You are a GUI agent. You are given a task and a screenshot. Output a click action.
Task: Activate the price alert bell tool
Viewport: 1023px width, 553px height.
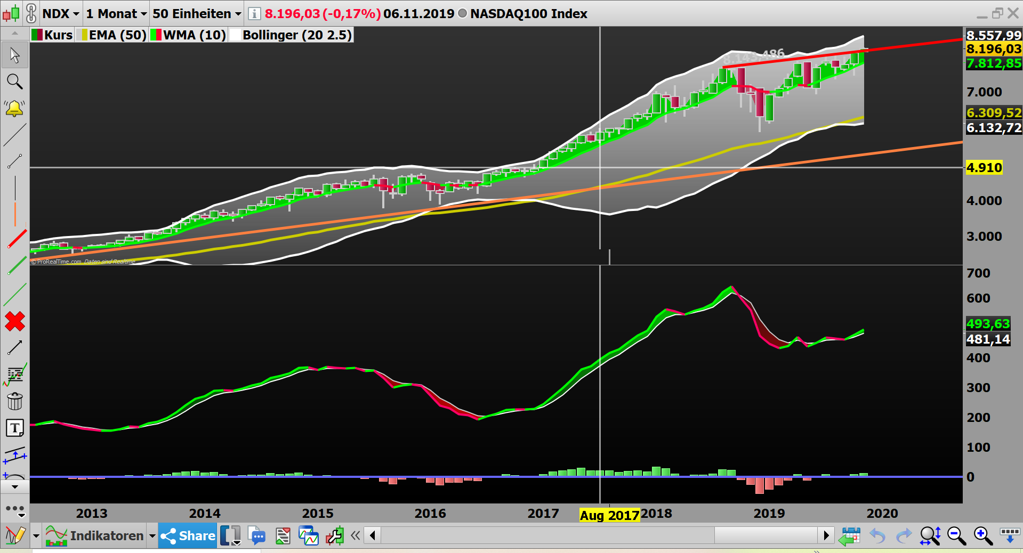[14, 108]
